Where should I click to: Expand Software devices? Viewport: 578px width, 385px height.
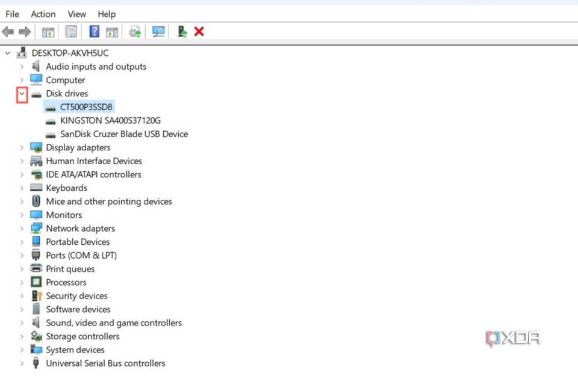click(x=22, y=309)
